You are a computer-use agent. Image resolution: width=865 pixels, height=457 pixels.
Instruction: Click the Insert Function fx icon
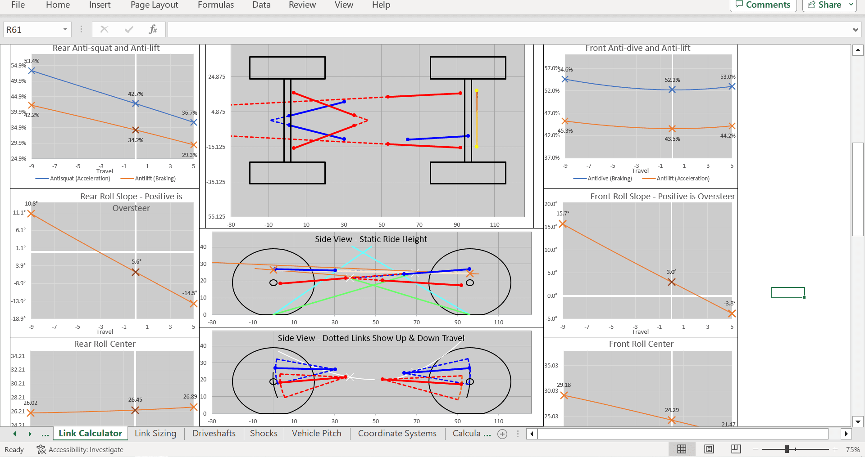coord(153,30)
